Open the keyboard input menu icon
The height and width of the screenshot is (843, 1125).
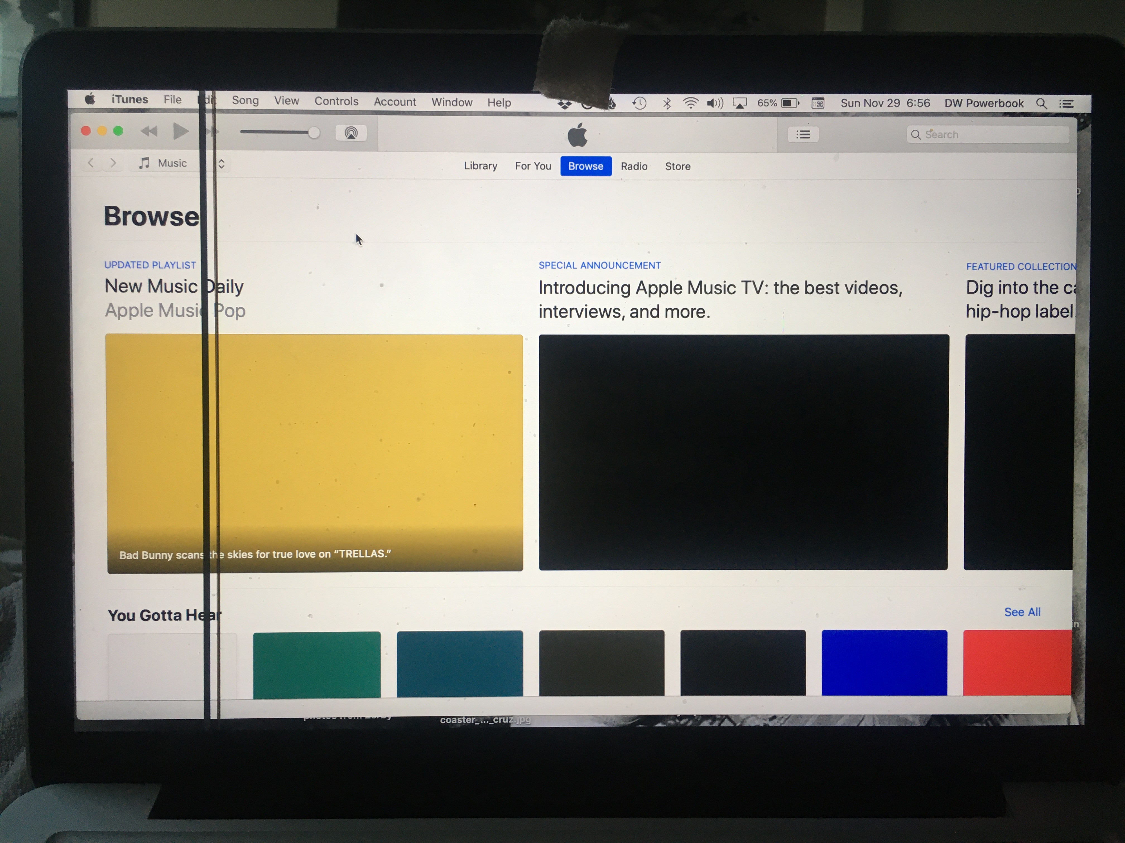[x=818, y=103]
